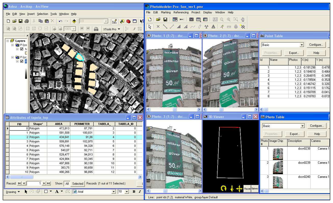The height and width of the screenshot is (203, 333).
Task: Open the Arial font name dropdown
Action: coord(113,192)
